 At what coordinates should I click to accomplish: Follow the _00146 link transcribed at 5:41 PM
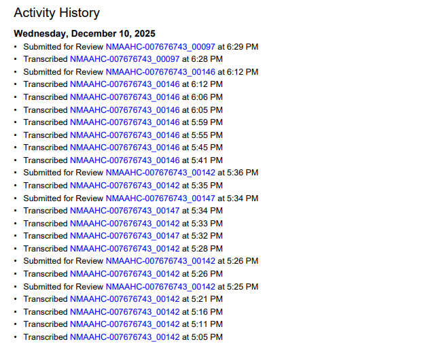click(x=124, y=160)
